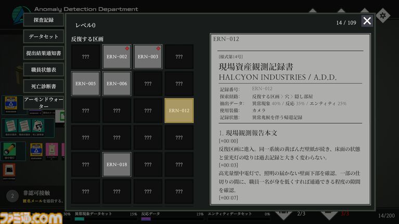Viewport: 399px width, 224px height.
Task: Select the blue package icon left of アーモンドウォーター
Action: [x=11, y=104]
